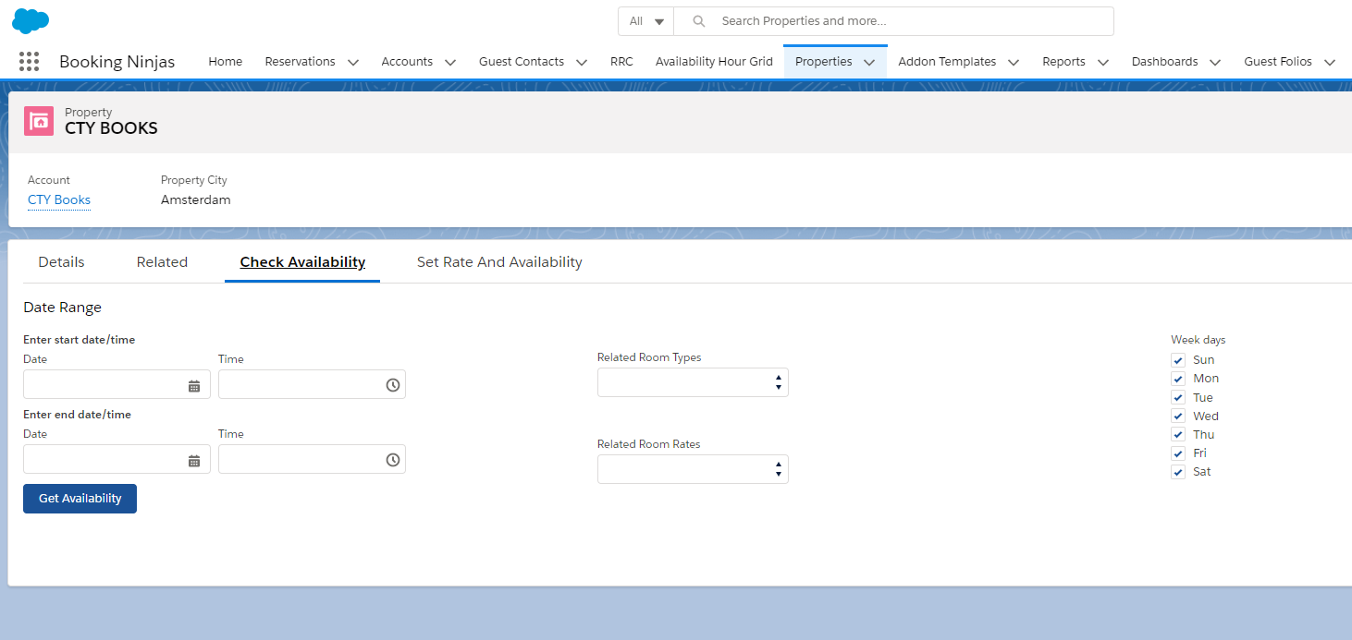Viewport: 1352px width, 640px height.
Task: Click the Amsterdam property city value
Action: tap(196, 199)
